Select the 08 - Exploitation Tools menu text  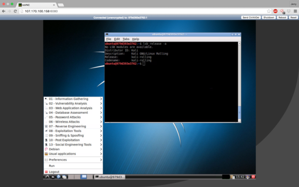[x=65, y=131]
